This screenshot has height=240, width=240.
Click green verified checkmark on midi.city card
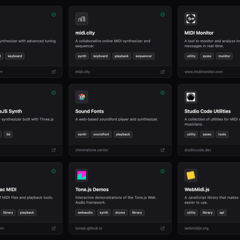click(x=162, y=14)
